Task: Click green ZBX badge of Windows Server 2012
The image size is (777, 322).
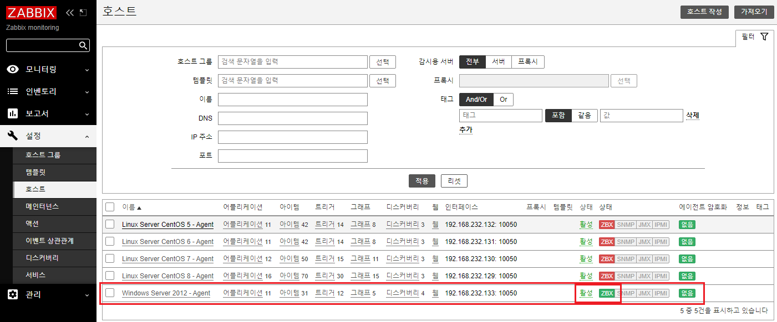Action: 607,293
